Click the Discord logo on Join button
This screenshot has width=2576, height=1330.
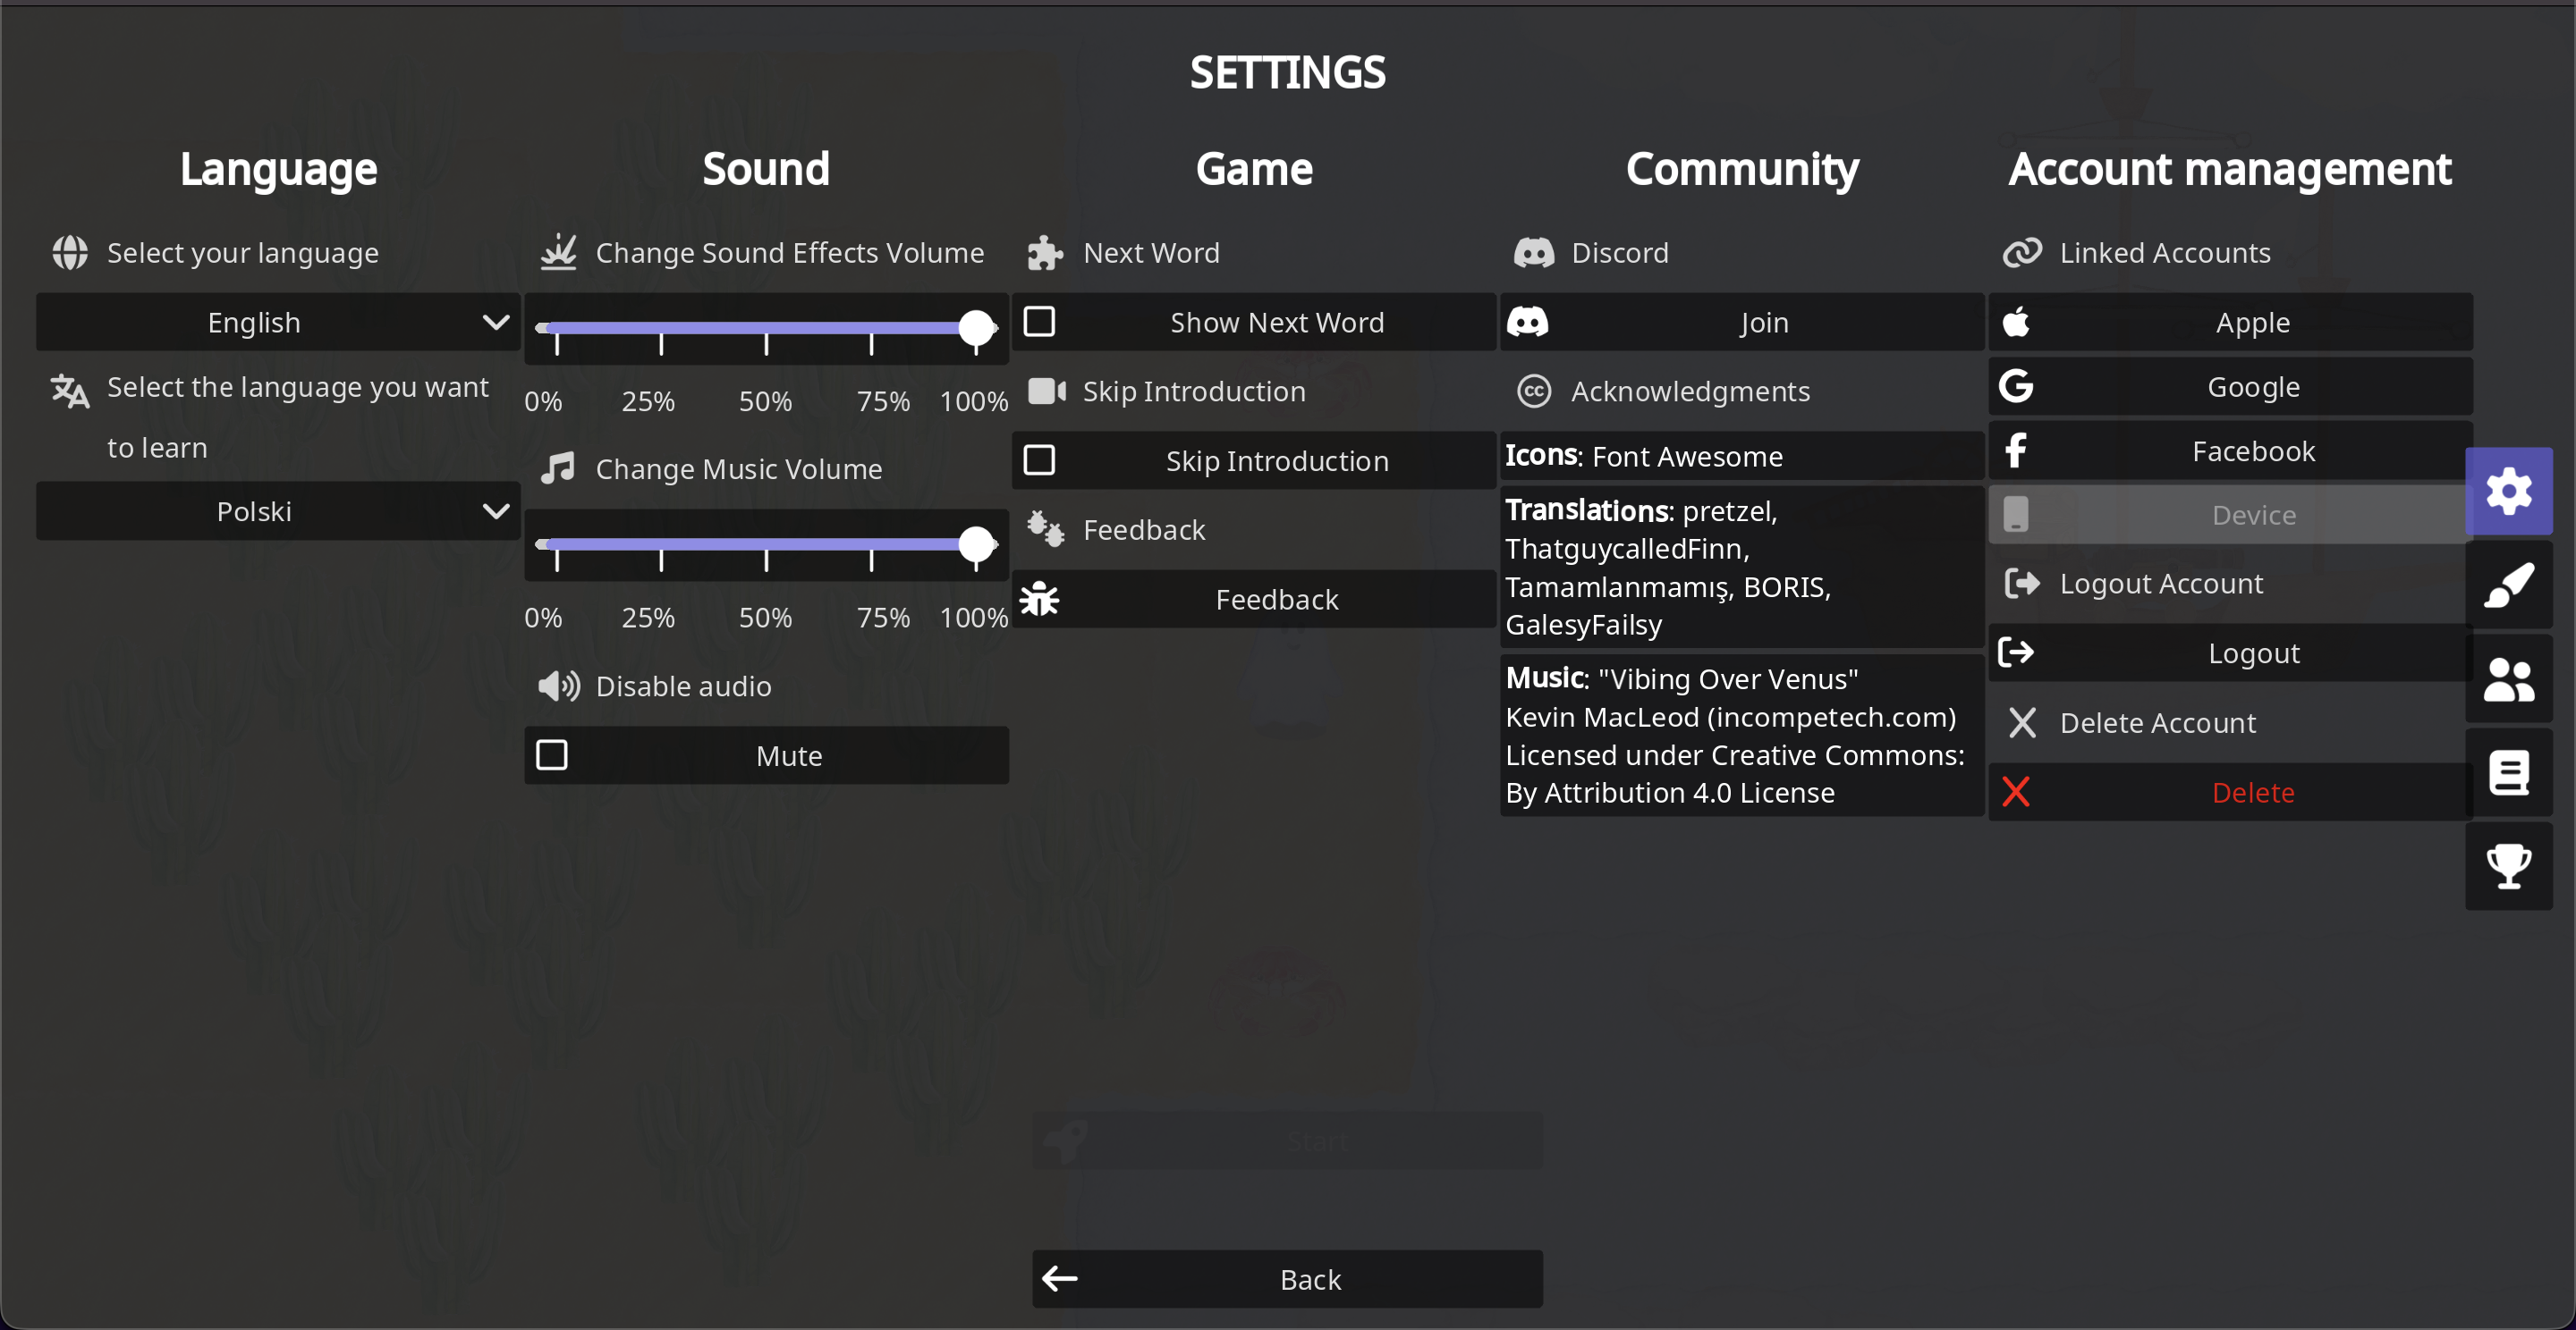(x=1527, y=322)
